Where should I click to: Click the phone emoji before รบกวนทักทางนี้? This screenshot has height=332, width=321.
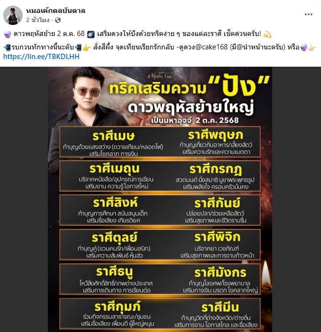[x=7, y=47]
